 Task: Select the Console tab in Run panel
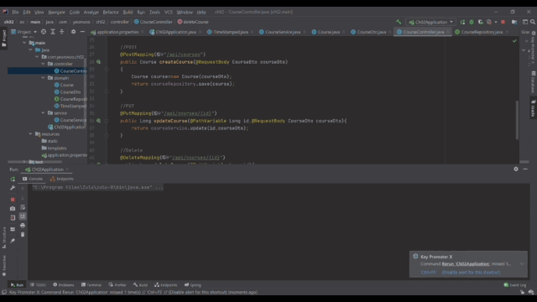tap(33, 179)
